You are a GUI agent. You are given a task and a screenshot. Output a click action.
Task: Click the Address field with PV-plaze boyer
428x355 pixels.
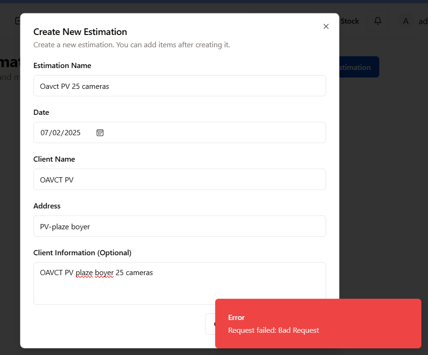179,226
